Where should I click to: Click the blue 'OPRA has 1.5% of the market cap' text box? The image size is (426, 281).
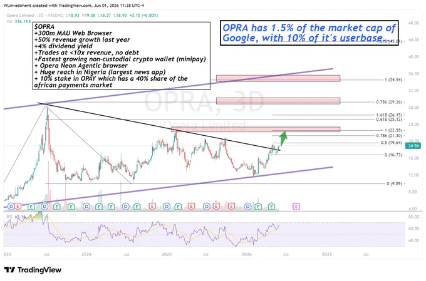tap(309, 33)
